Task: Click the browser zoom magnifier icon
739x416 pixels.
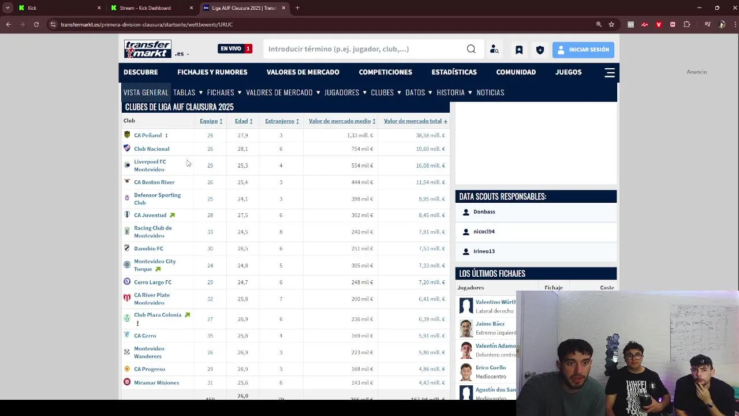Action: click(599, 24)
